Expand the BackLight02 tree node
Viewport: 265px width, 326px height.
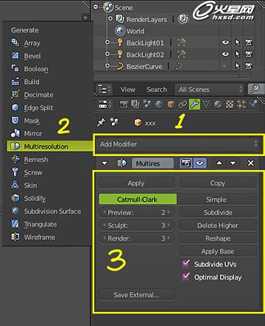pos(107,54)
